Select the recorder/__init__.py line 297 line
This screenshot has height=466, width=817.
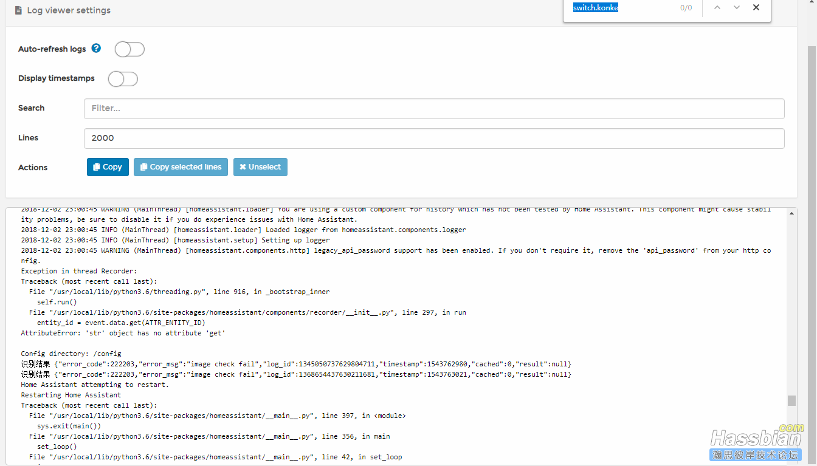pyautogui.click(x=247, y=312)
